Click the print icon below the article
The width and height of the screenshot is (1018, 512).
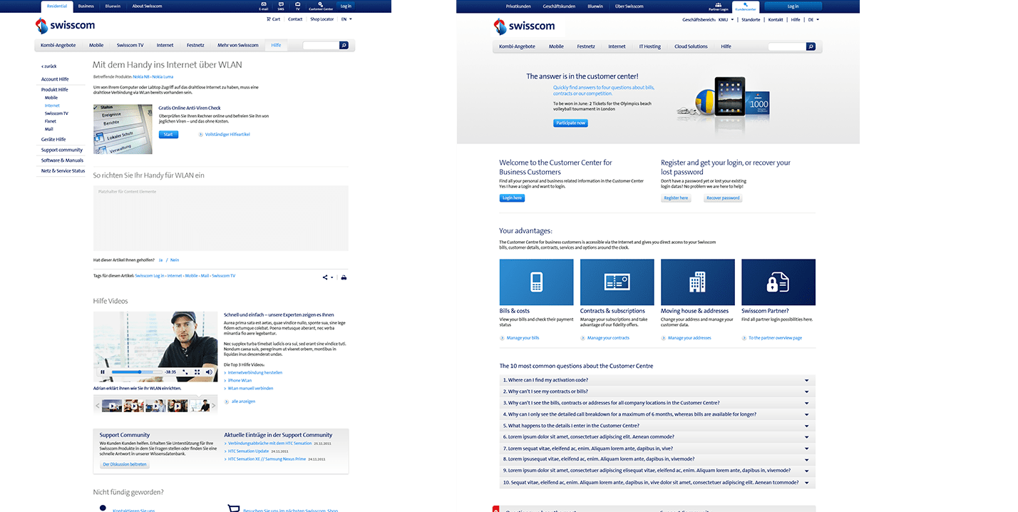(344, 277)
